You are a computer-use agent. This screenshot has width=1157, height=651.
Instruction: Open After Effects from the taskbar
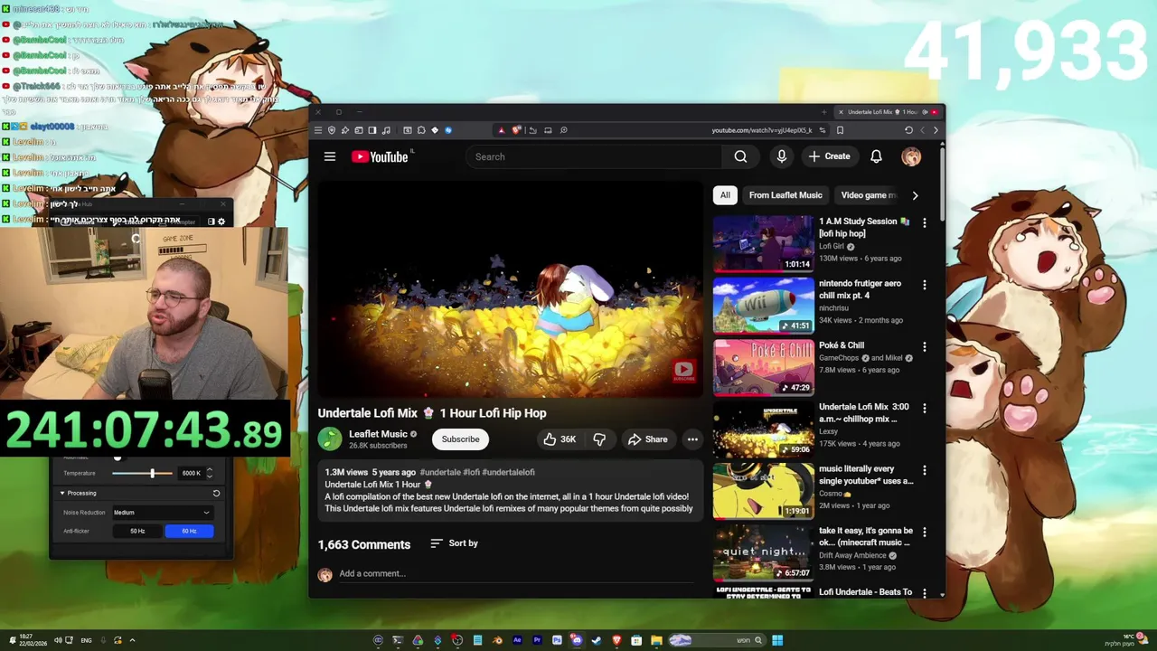(517, 640)
